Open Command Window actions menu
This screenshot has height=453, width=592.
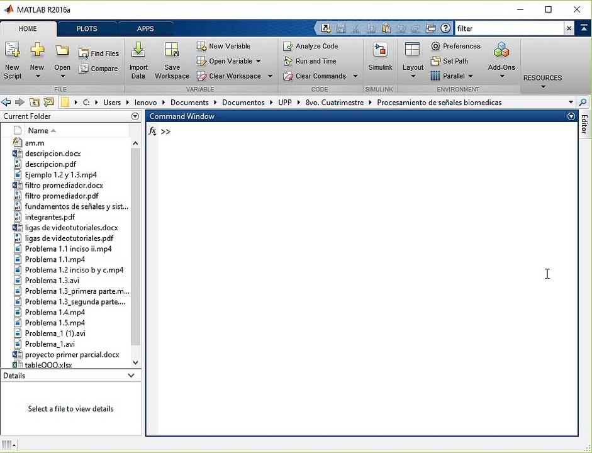point(571,116)
